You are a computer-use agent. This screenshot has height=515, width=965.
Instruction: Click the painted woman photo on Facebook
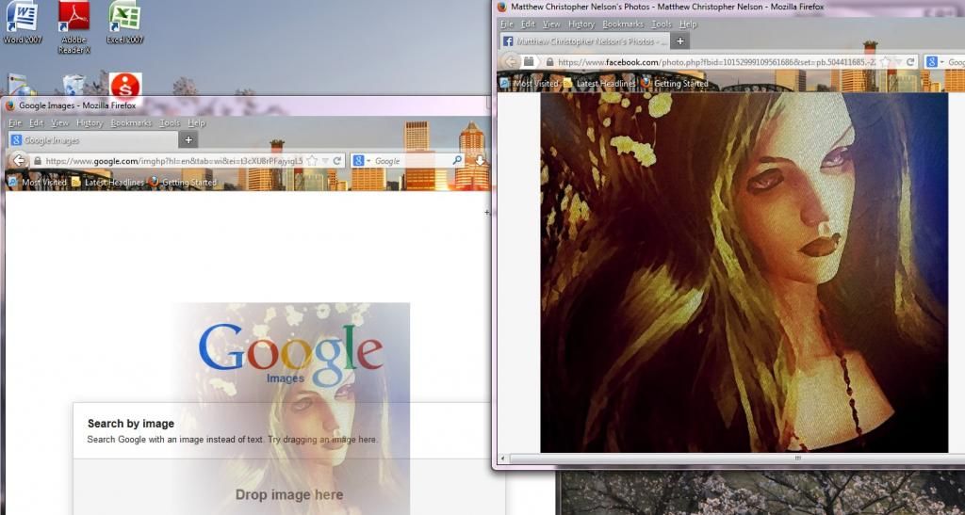(x=744, y=272)
